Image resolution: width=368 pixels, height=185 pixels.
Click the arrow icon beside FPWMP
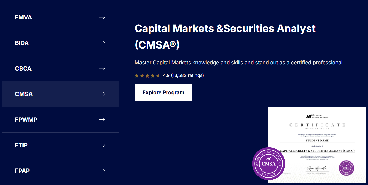102,120
